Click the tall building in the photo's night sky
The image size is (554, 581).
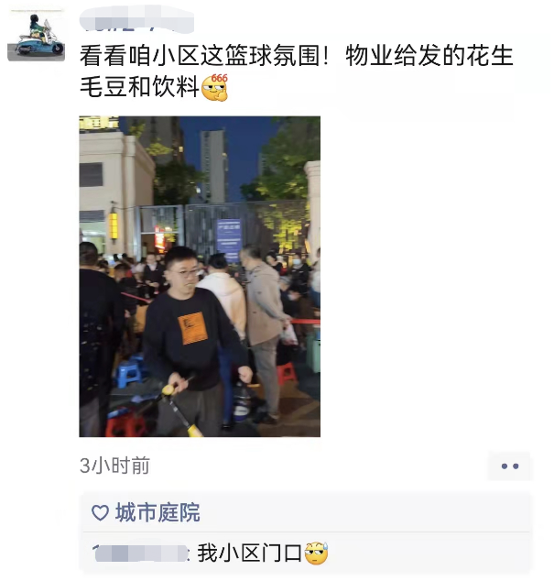tap(213, 166)
